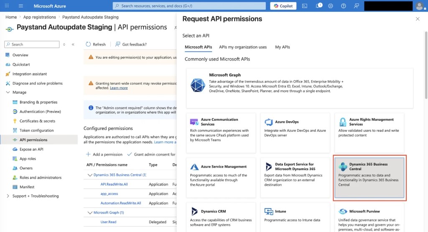Screen dimensions: 428x232
Task: Click the API / Permissions name column header
Action: coord(107,165)
